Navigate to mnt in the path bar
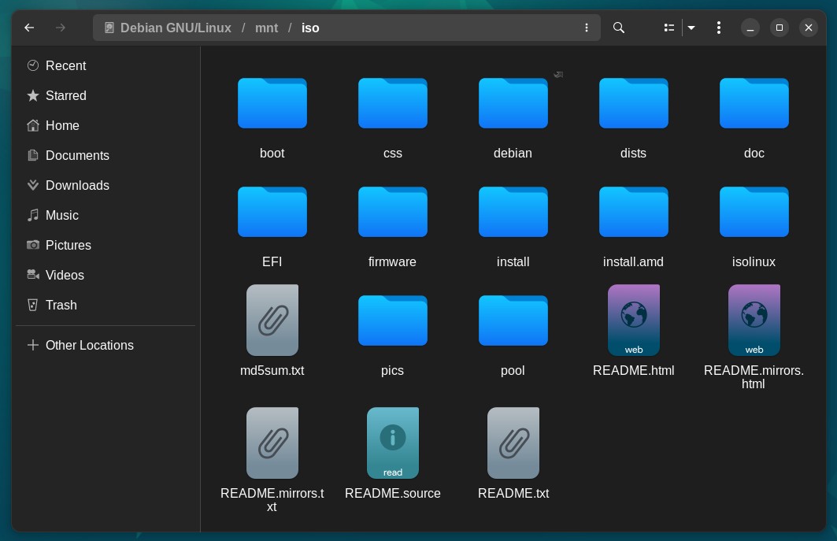 coord(266,28)
